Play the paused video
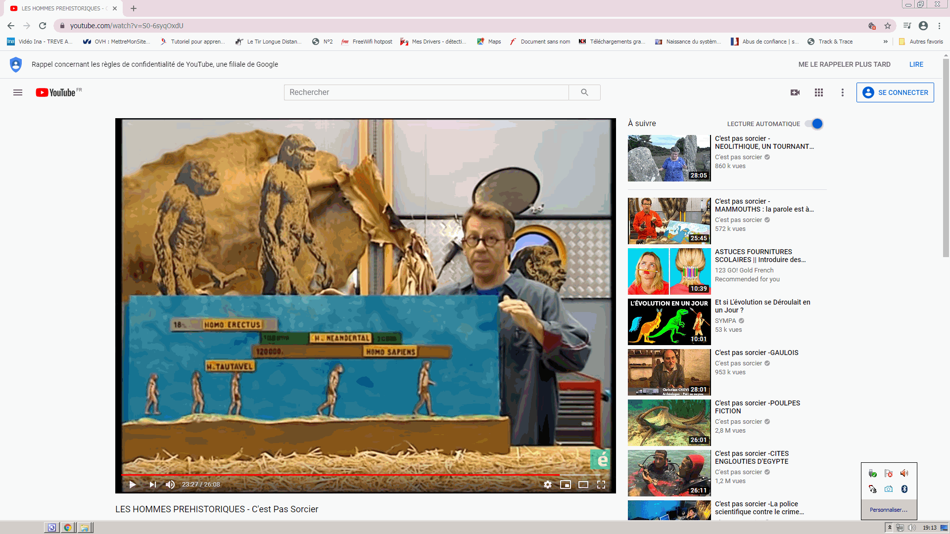Image resolution: width=950 pixels, height=534 pixels. coord(132,485)
